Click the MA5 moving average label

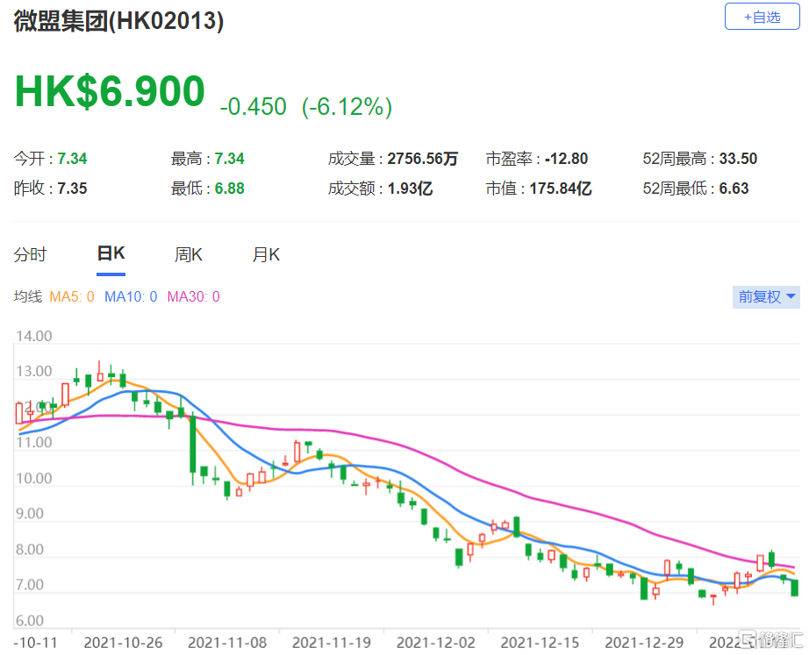72,296
